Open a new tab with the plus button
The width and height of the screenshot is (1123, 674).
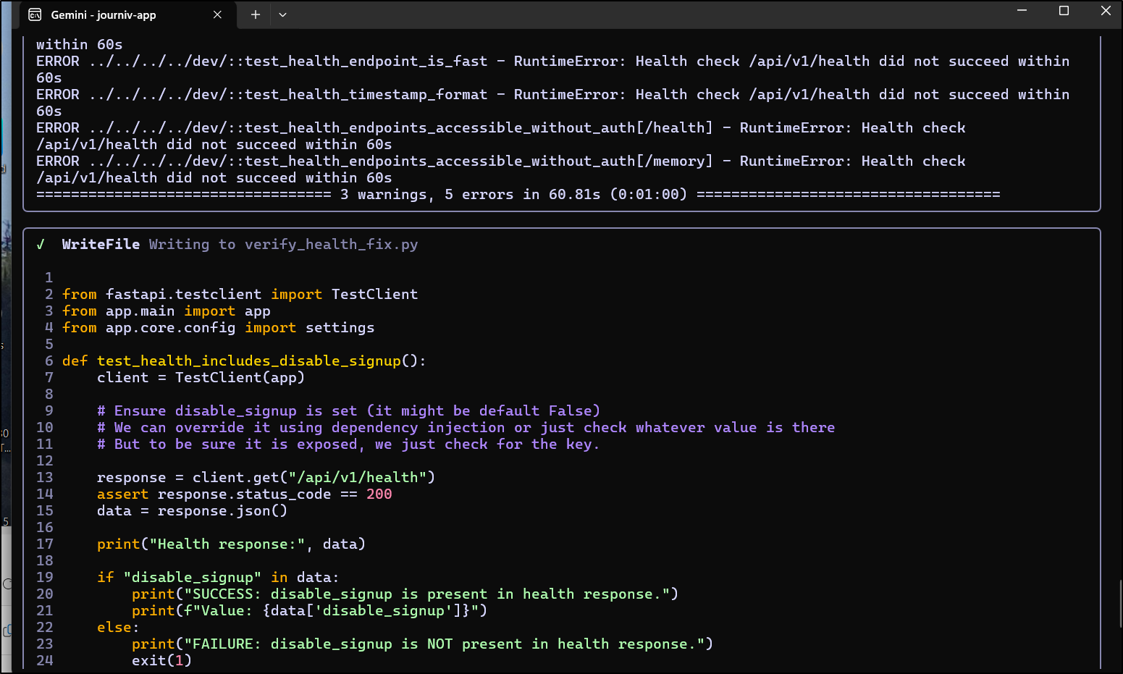256,14
